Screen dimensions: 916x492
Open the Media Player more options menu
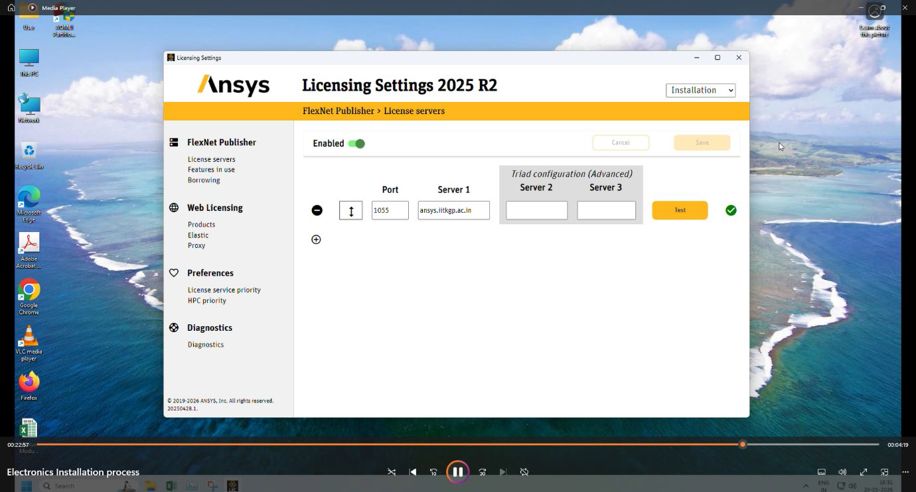click(905, 472)
